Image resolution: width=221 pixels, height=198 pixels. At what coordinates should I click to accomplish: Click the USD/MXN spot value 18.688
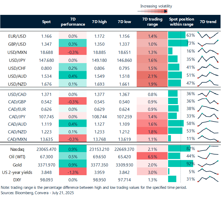(x=46, y=52)
